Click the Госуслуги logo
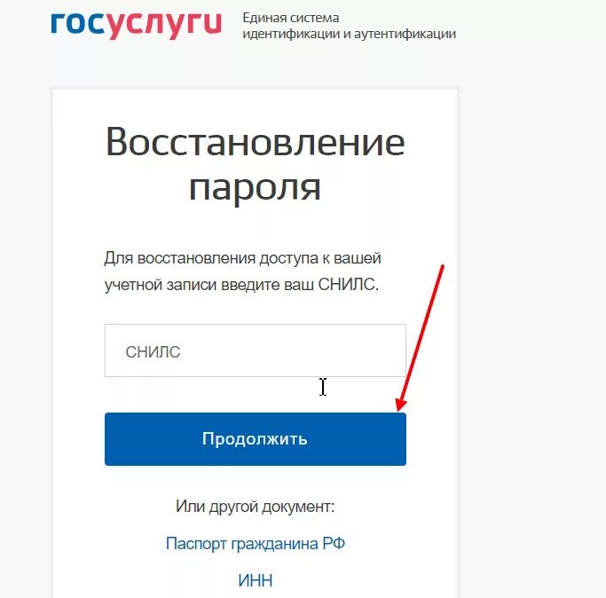 tap(137, 25)
